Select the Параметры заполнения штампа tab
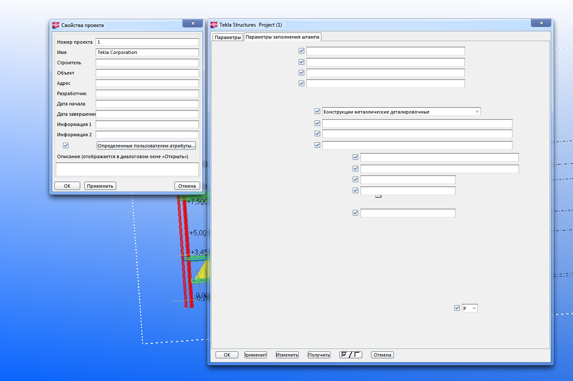 (282, 37)
